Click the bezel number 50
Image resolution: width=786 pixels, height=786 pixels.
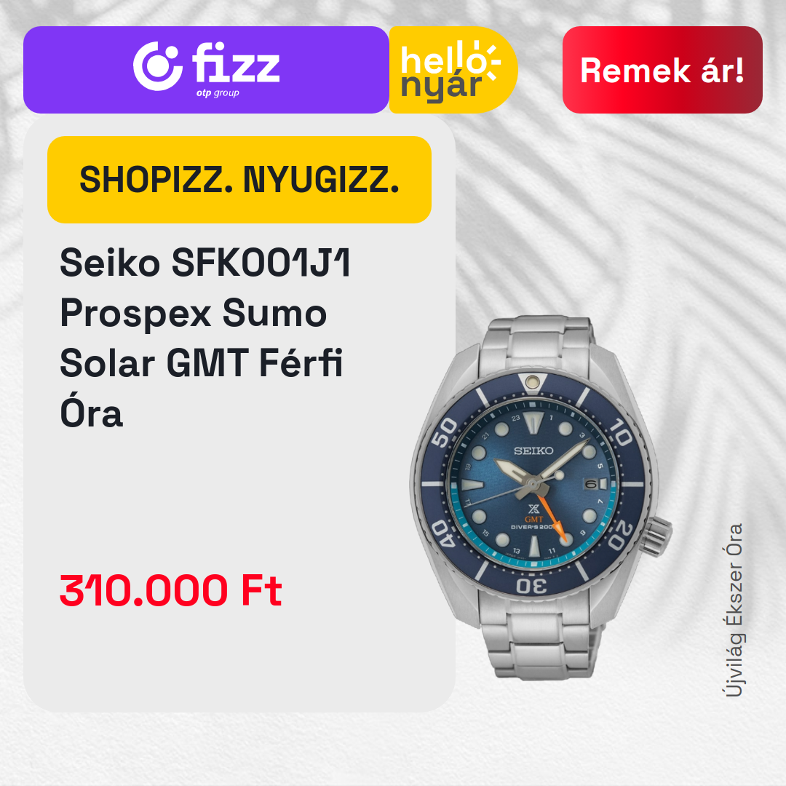444,432
